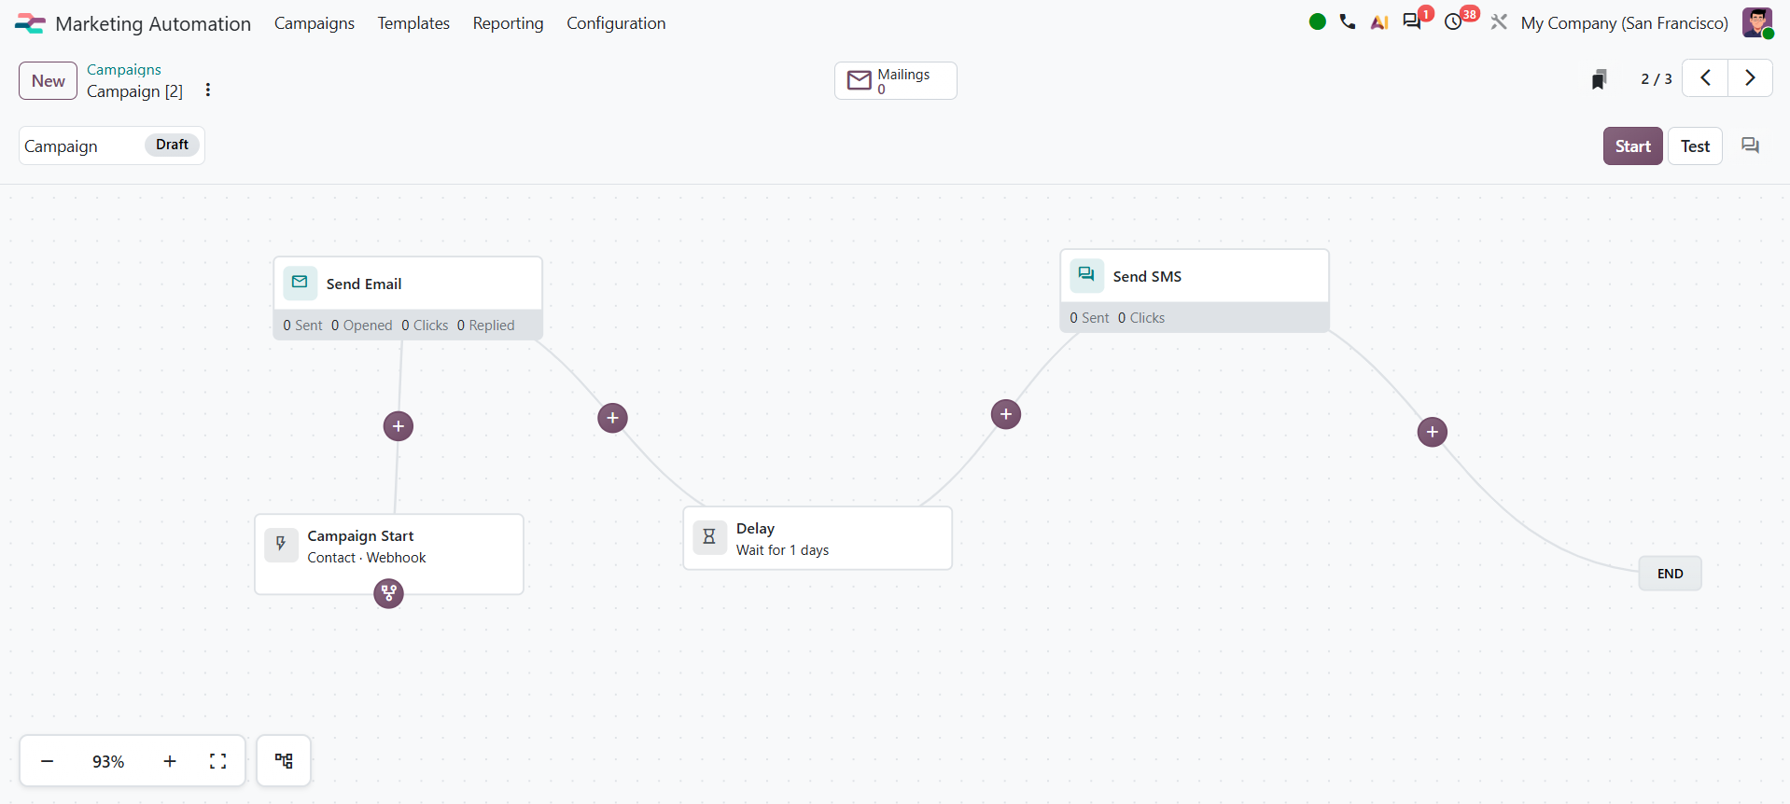The image size is (1790, 804).
Task: Open the phone/VoIP icon in top bar
Action: click(1348, 21)
